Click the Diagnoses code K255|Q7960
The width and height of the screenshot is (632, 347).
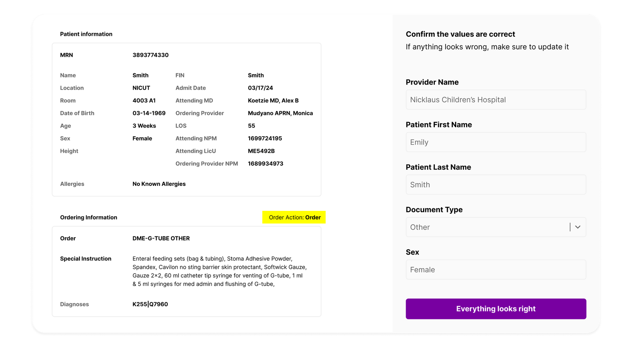pyautogui.click(x=150, y=304)
